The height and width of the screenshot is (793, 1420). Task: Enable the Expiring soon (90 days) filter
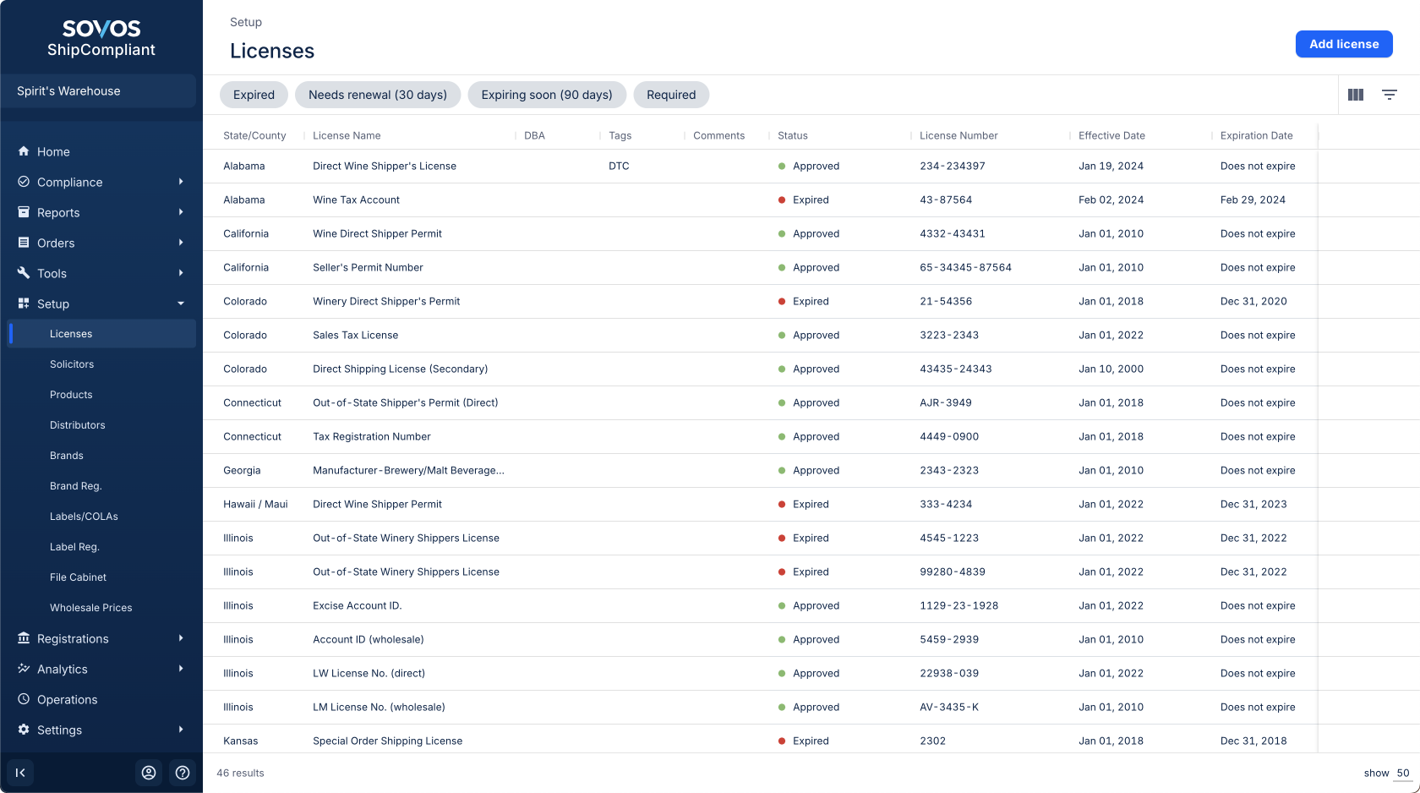point(547,95)
